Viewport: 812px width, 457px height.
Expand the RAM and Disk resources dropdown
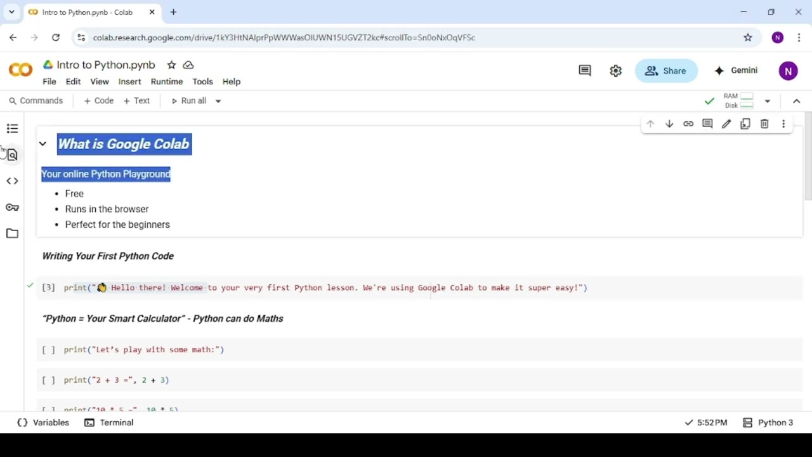click(x=767, y=101)
